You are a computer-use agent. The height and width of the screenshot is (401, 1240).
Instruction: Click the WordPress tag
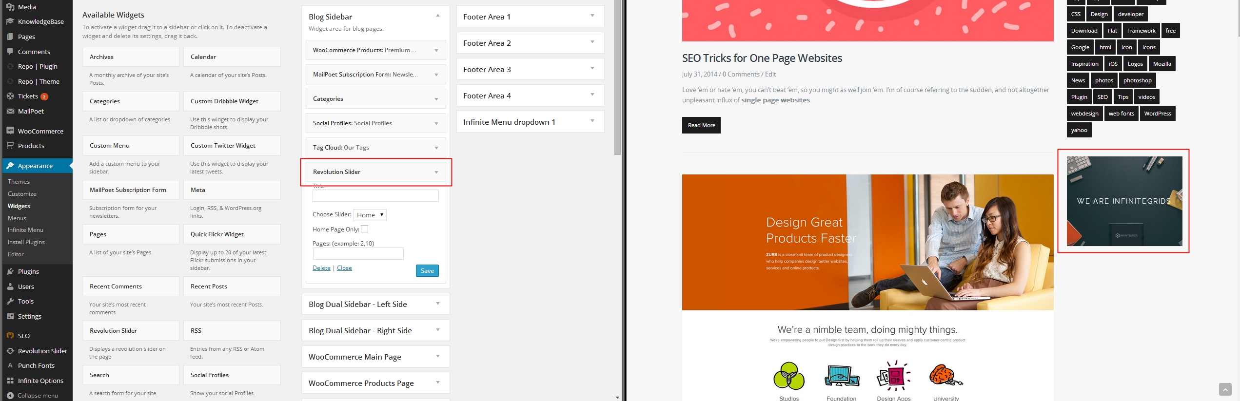coord(1158,114)
